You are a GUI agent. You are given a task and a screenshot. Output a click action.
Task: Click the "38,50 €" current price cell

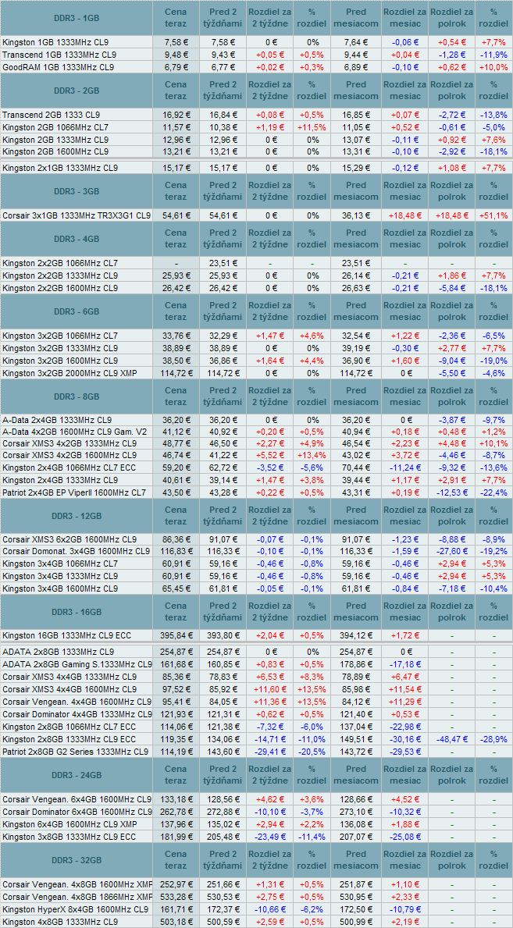tap(176, 361)
